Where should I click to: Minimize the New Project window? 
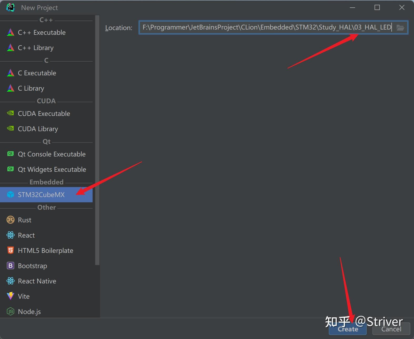352,7
